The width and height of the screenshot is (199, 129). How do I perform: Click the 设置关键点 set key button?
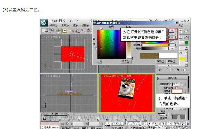pos(118,127)
